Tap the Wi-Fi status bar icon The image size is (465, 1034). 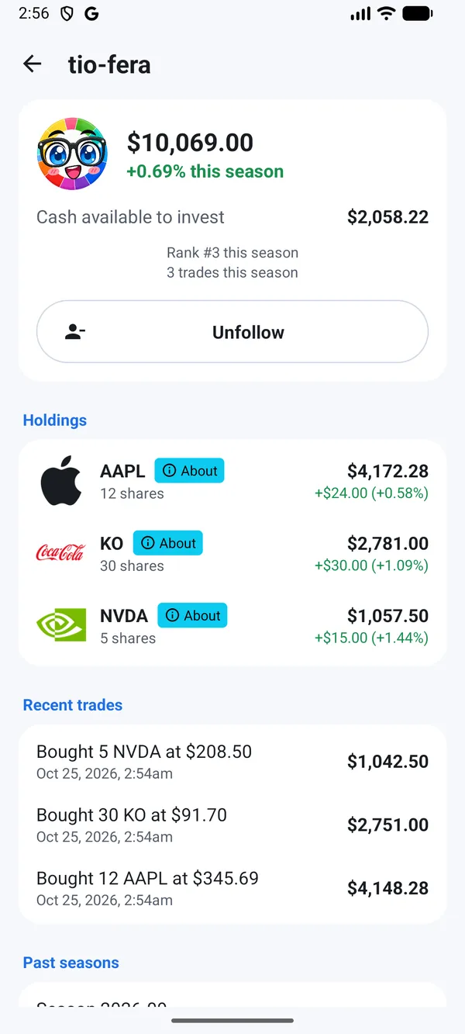pyautogui.click(x=386, y=13)
